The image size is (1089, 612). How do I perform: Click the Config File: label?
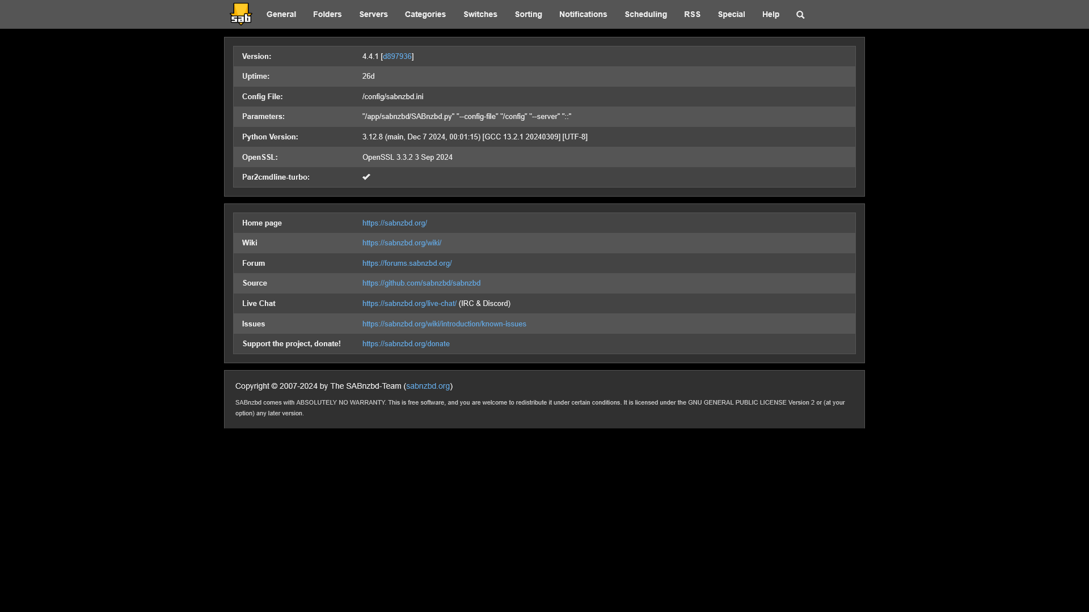coord(263,96)
